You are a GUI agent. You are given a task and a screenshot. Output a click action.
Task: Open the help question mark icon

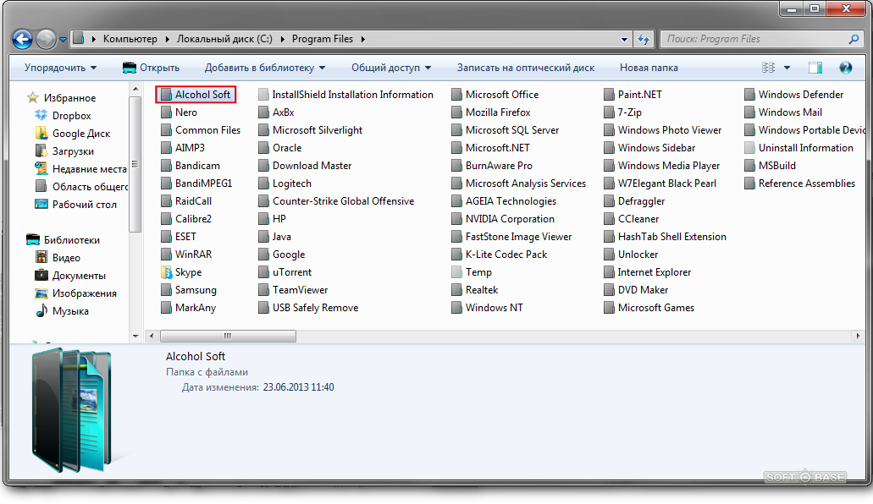point(845,68)
